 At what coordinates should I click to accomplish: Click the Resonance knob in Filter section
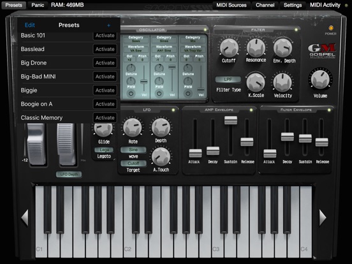pos(256,47)
